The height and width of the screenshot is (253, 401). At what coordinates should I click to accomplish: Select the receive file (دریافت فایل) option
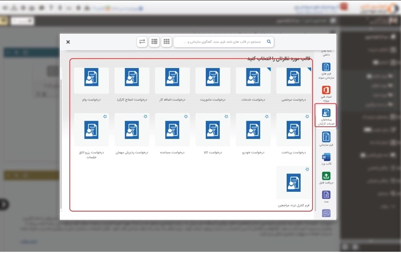tap(326, 178)
